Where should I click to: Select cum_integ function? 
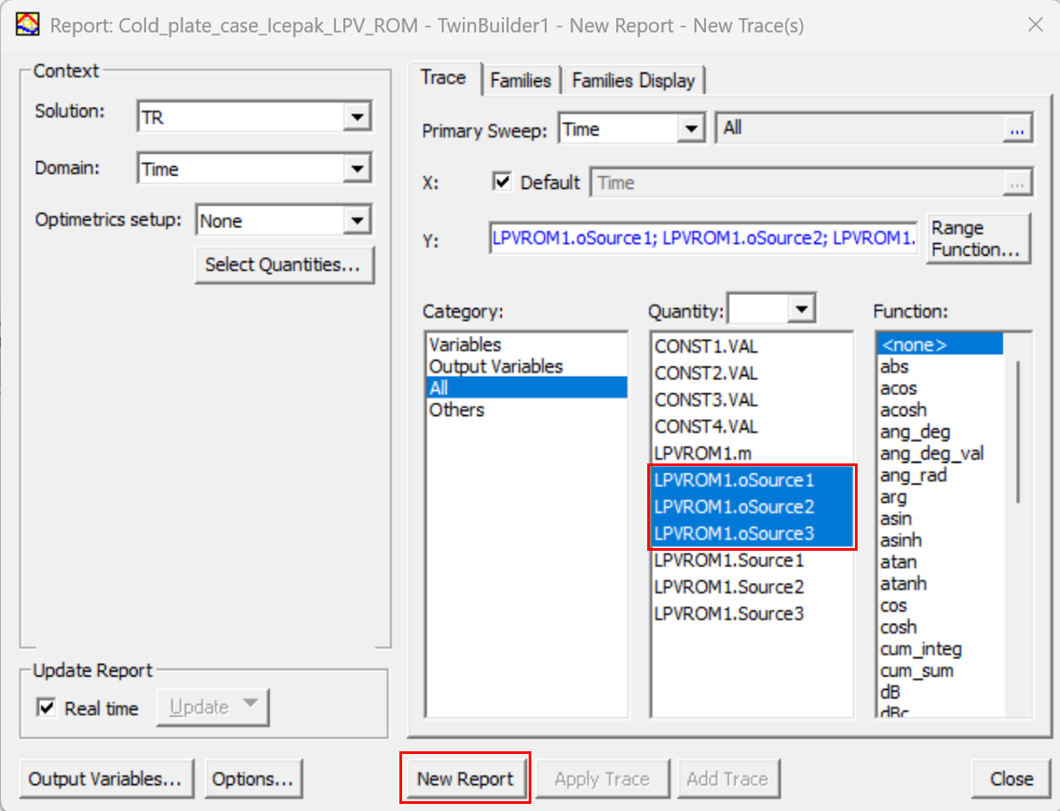941,649
